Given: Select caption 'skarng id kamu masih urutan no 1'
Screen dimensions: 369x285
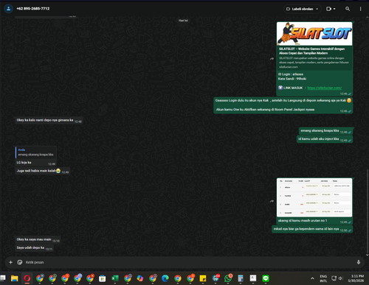Looking at the screenshot, I should click(303, 220).
